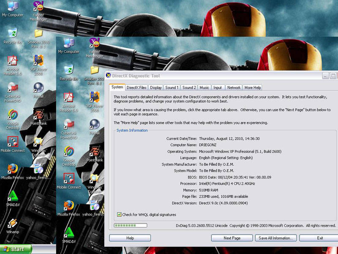Click the language value English (Regional Setting: English)

(226, 158)
